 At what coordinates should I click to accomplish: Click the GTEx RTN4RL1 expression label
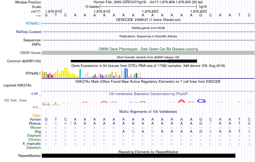point(33,74)
